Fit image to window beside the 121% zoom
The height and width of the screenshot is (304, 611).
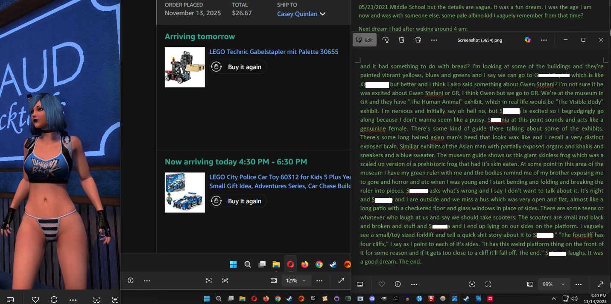coord(274,281)
